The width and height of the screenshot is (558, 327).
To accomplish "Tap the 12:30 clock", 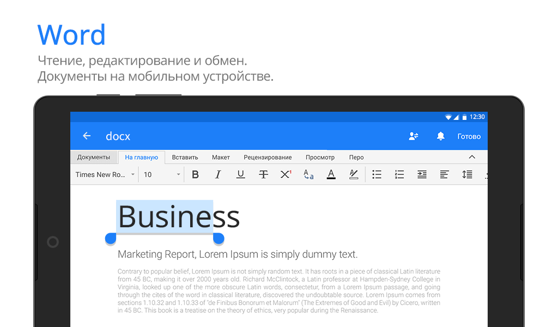I will point(477,117).
